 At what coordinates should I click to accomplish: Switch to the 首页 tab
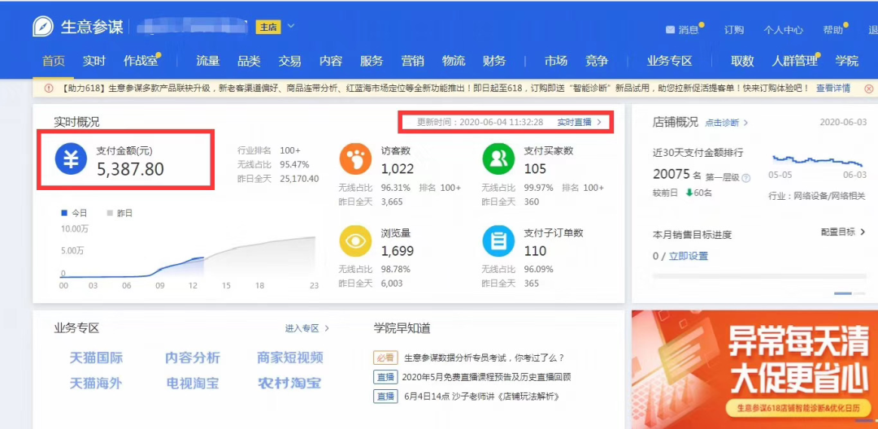coord(54,61)
